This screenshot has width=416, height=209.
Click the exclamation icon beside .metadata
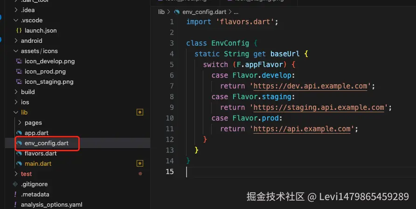(15, 195)
